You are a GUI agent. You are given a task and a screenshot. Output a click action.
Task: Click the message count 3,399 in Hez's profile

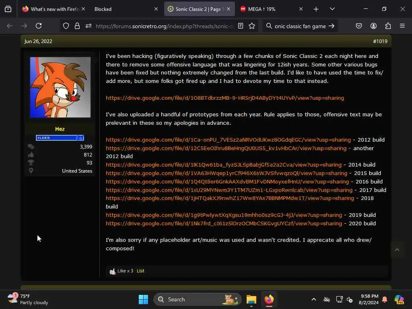point(86,146)
